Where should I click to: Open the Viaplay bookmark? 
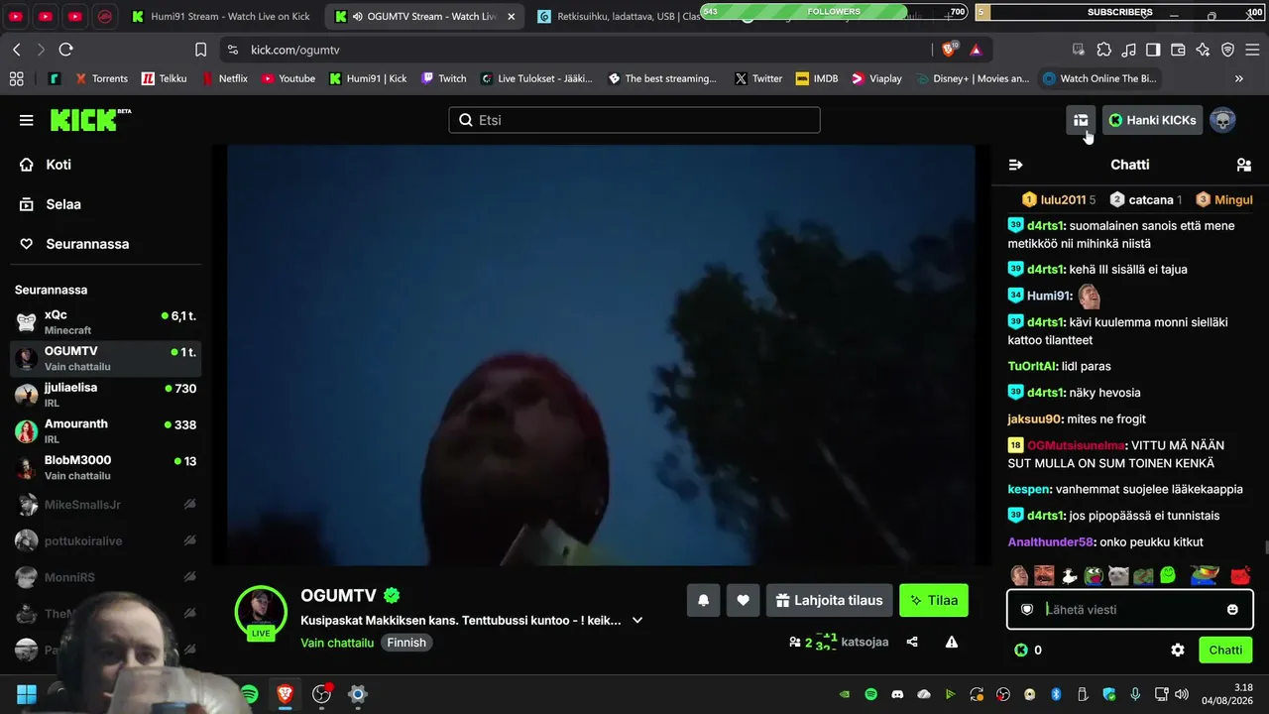click(x=877, y=78)
